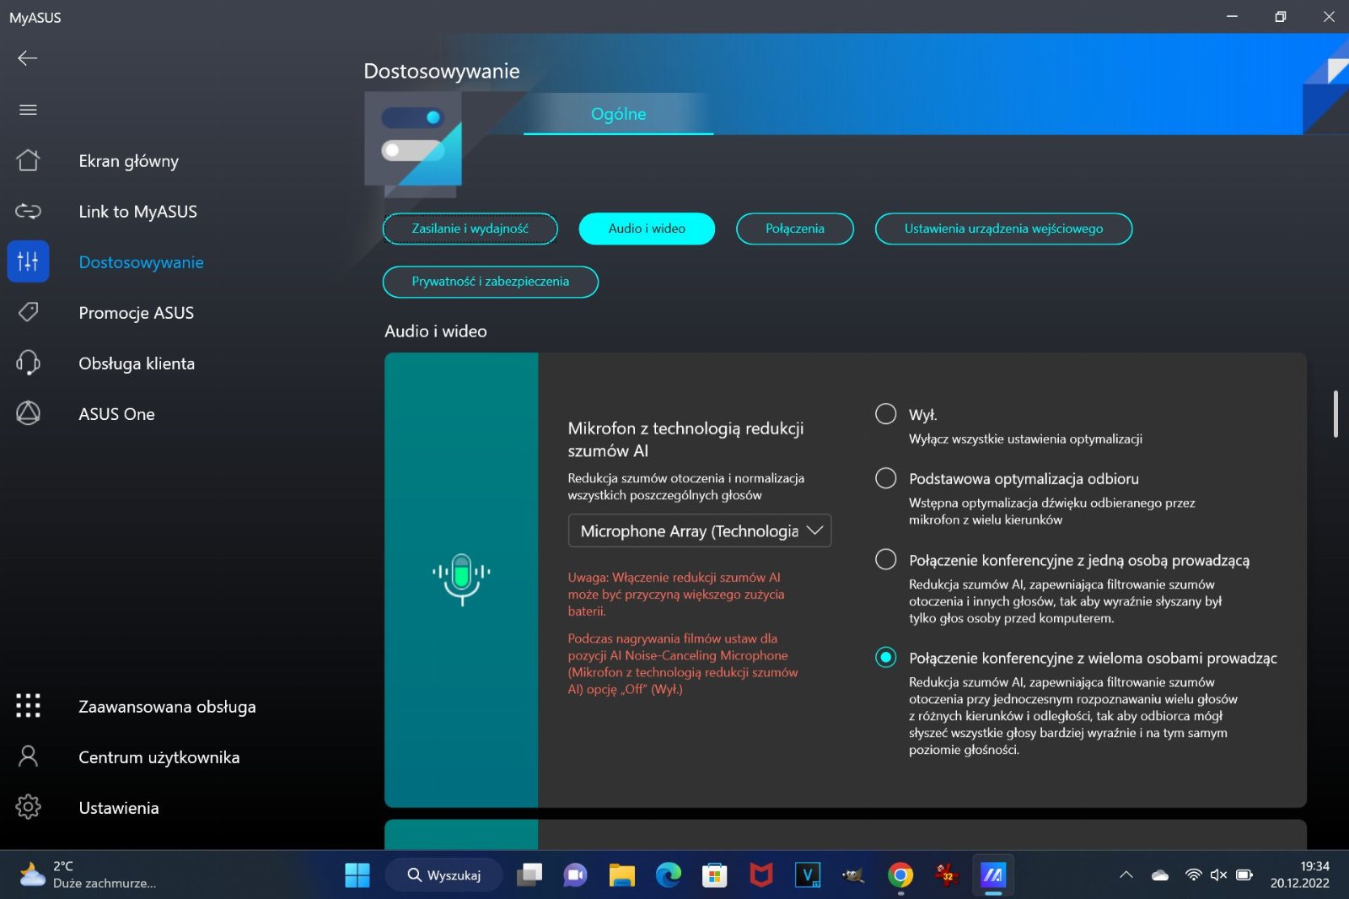Click the vertical scrollbar thumb

click(1336, 413)
